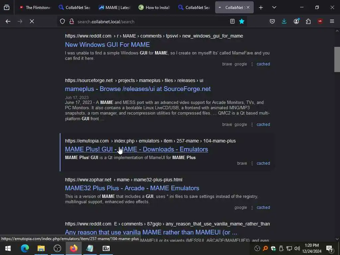Screen dimensions: 340x255
Task: Open the Windows Start menu
Action: [x=8, y=248]
